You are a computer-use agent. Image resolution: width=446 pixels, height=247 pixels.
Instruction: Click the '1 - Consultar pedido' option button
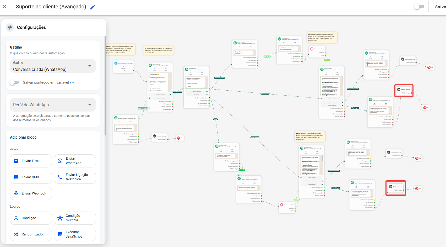[x=160, y=94]
